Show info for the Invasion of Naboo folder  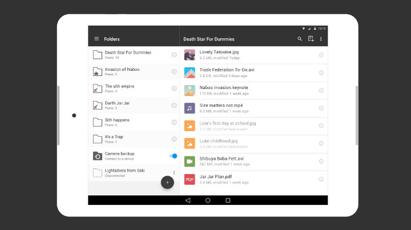coord(174,71)
